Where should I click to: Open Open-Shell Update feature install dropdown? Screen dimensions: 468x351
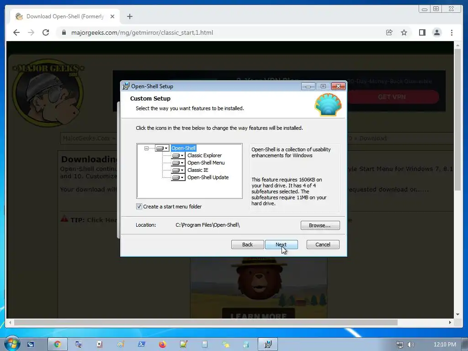click(x=178, y=177)
